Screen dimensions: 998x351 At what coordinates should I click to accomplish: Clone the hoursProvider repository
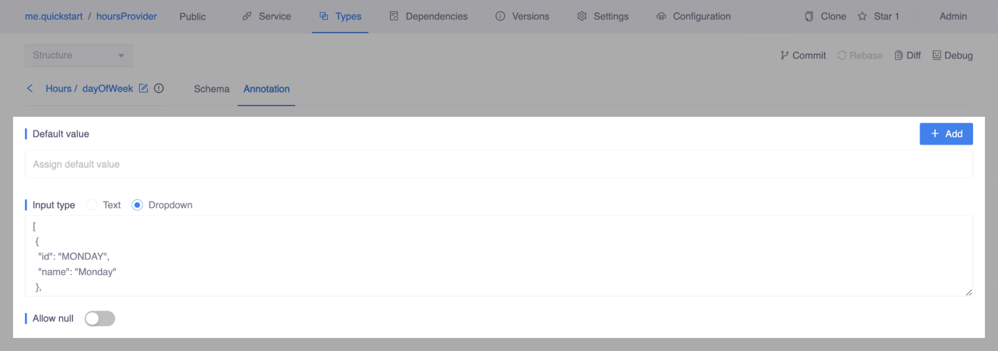(825, 17)
